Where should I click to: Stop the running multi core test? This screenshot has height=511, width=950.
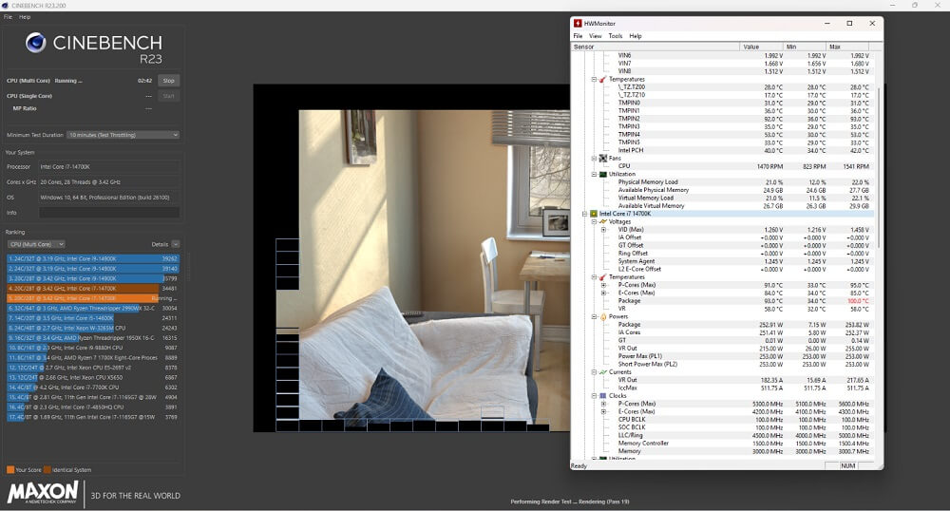168,81
